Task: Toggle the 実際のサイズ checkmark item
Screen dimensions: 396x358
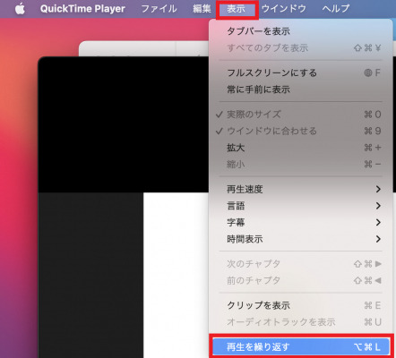Action: click(x=300, y=115)
